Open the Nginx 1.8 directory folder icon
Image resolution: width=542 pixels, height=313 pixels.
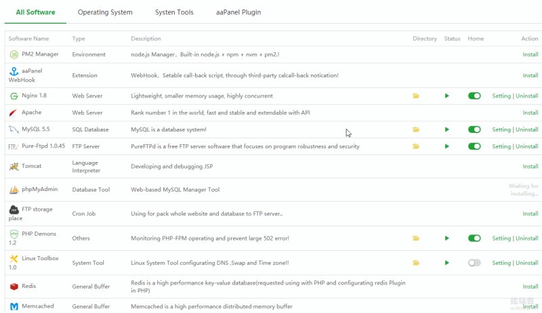[x=416, y=96]
